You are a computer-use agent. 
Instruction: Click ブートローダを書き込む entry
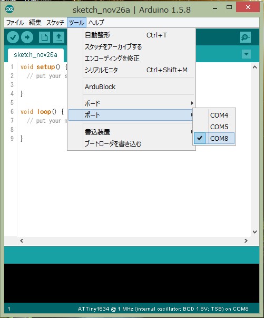pyautogui.click(x=131, y=144)
